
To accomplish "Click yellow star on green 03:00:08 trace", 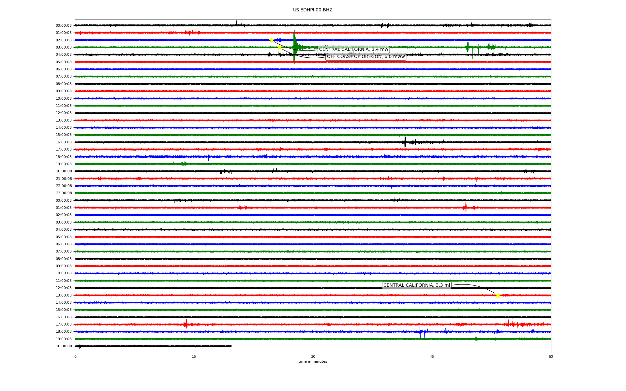I will click(279, 47).
